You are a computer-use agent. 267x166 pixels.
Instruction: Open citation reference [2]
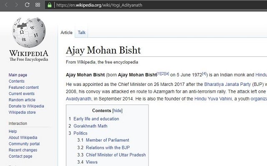(163, 73)
